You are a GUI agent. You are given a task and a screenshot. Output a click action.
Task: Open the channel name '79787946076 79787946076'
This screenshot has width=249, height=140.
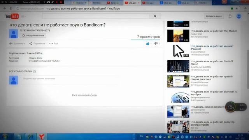tap(35, 30)
